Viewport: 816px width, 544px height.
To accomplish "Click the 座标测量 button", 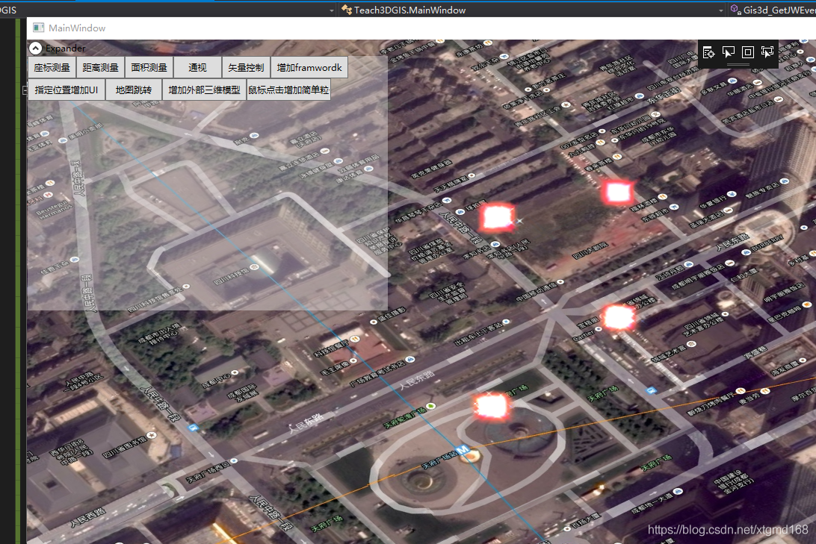I will pyautogui.click(x=52, y=68).
